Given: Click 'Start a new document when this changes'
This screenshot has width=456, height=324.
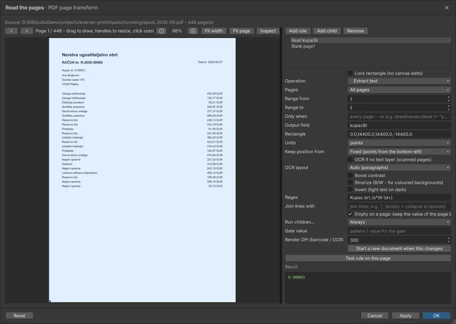Looking at the screenshot, I should [x=399, y=248].
